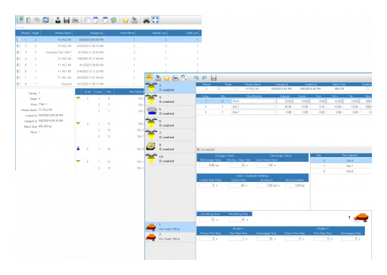The width and height of the screenshot is (387, 275).
Task: Toggle the Use defaults checkbox
Action: point(198,150)
